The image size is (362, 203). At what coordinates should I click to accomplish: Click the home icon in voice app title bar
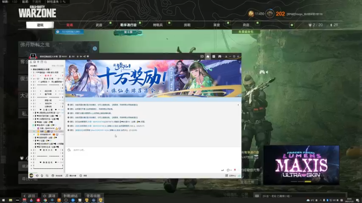tap(208, 56)
